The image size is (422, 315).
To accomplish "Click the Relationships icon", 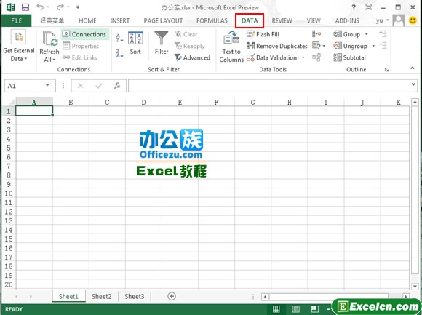I will [316, 57].
